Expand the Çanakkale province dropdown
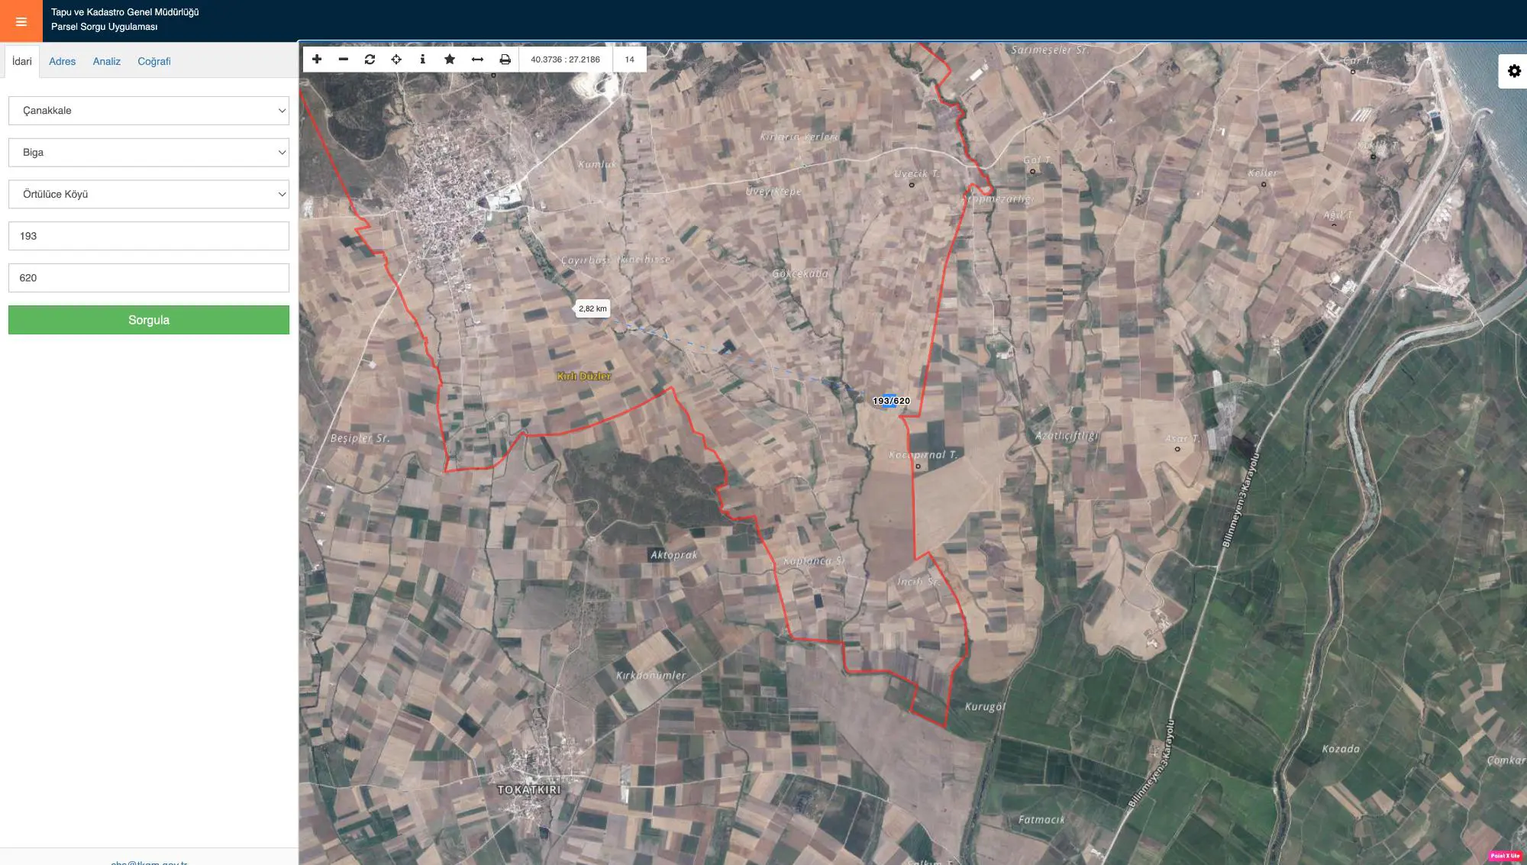Viewport: 1527px width, 865px height. tap(149, 111)
